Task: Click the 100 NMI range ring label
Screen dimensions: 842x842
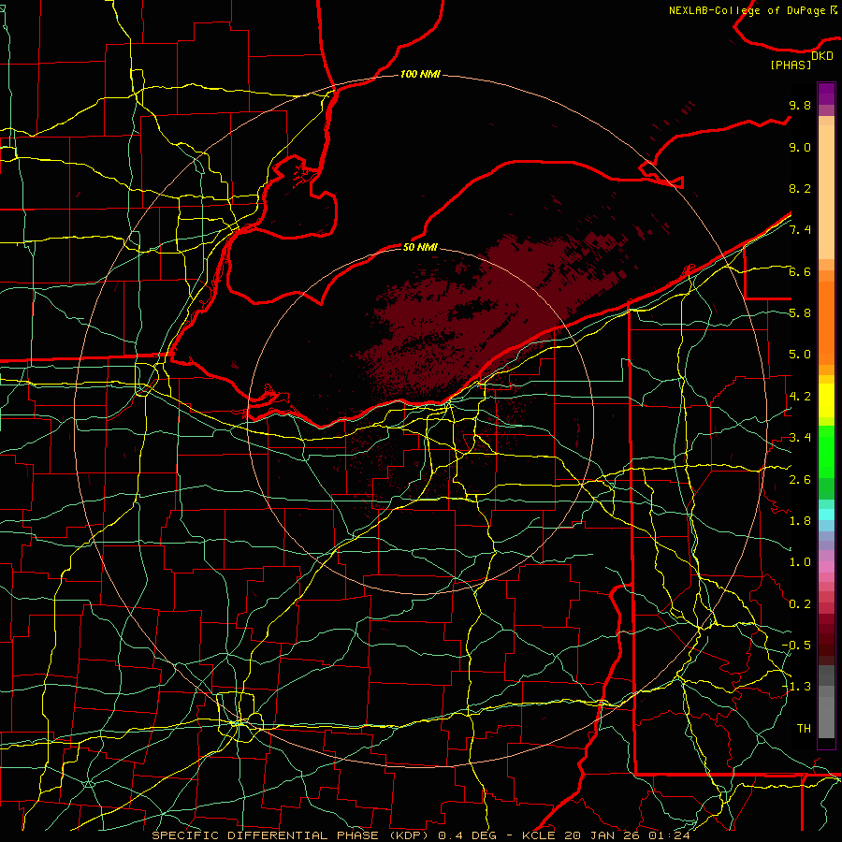Action: coord(420,74)
